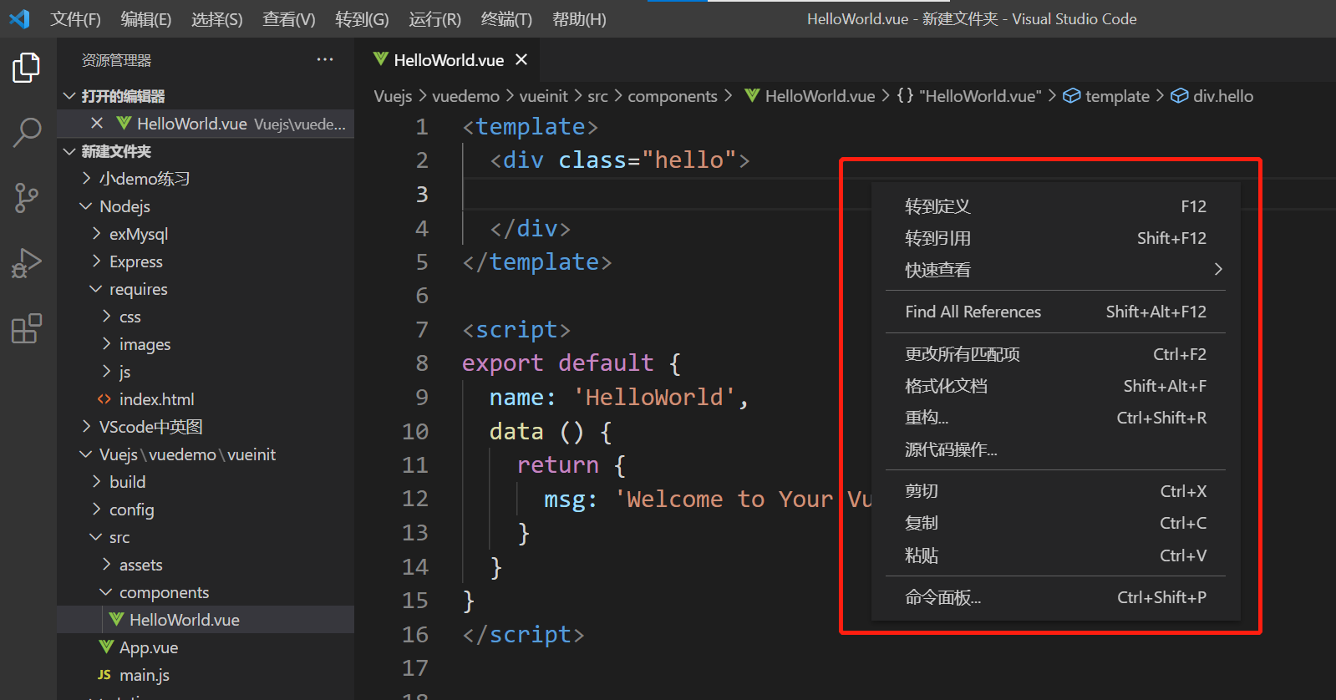This screenshot has height=700, width=1336.
Task: Open main.js in the file tree
Action: 206,675
